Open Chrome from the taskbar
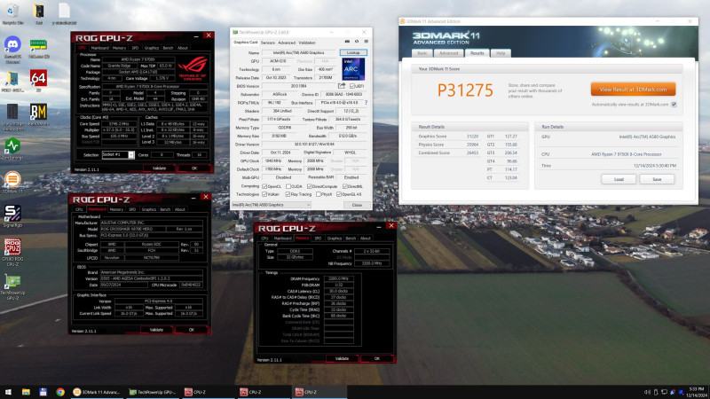This screenshot has width=710, height=399. pyautogui.click(x=59, y=392)
